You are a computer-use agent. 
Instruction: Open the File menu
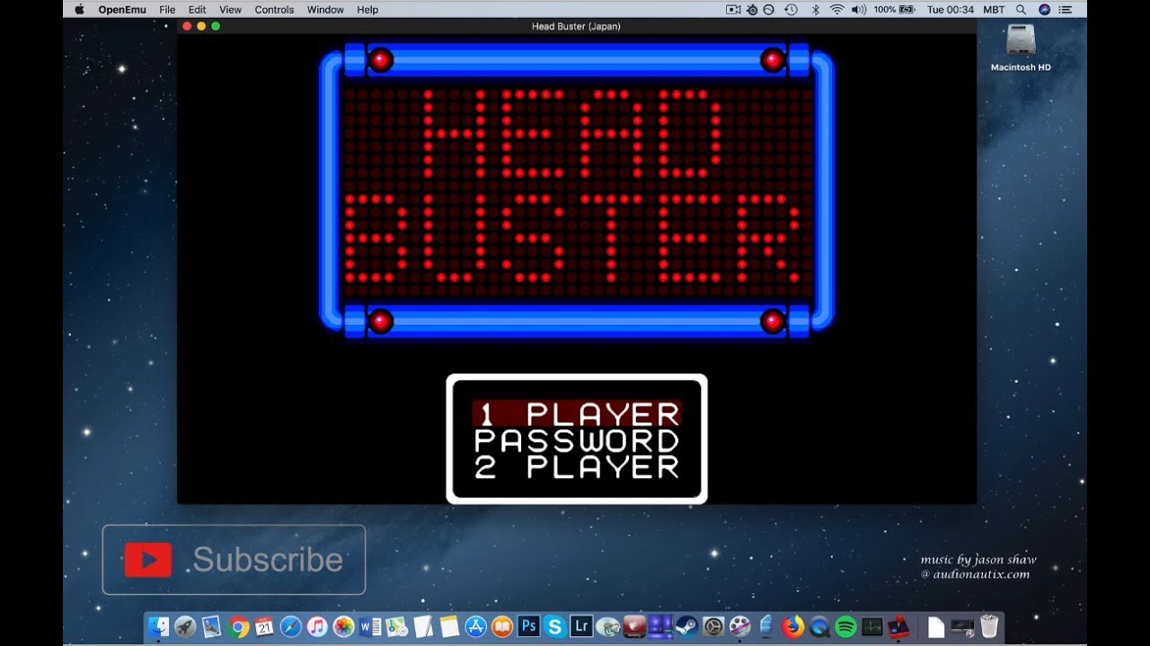click(167, 10)
